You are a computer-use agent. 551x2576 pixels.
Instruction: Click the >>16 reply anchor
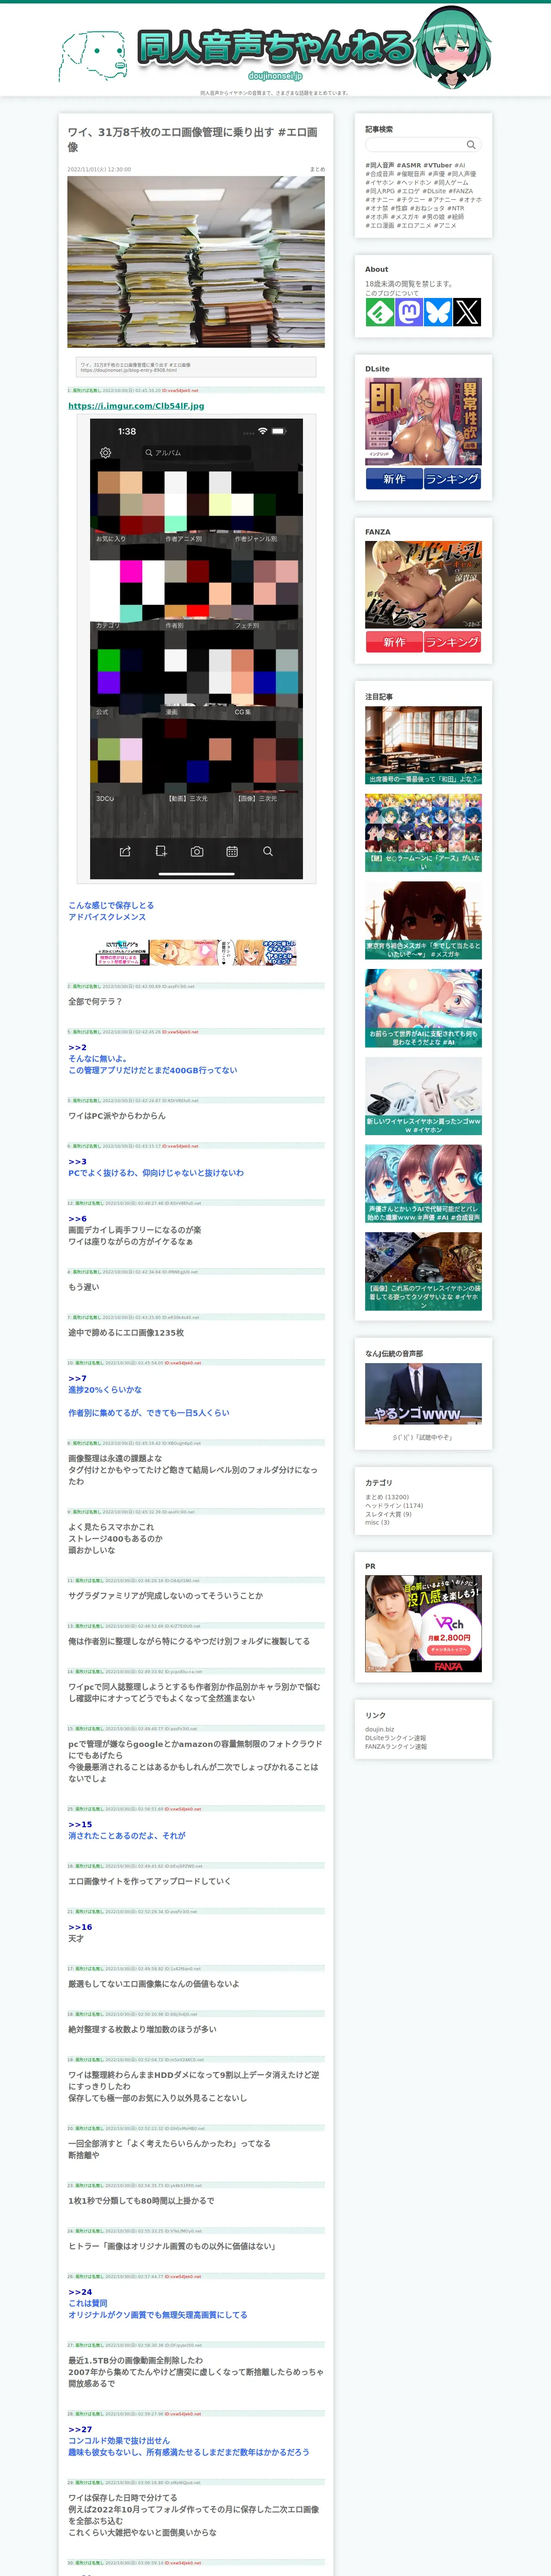[80, 1927]
